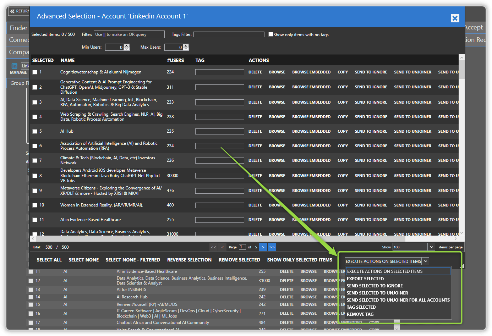The height and width of the screenshot is (336, 492).
Task: Enable 'Show only items with no tags'
Action: pyautogui.click(x=271, y=34)
